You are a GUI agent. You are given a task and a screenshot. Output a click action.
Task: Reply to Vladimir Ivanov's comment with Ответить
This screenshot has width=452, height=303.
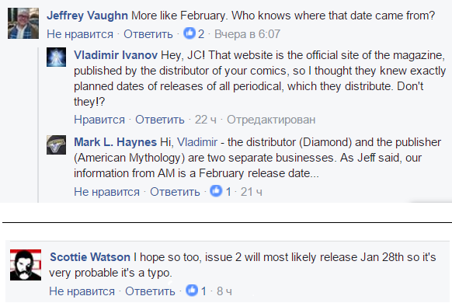tap(160, 120)
